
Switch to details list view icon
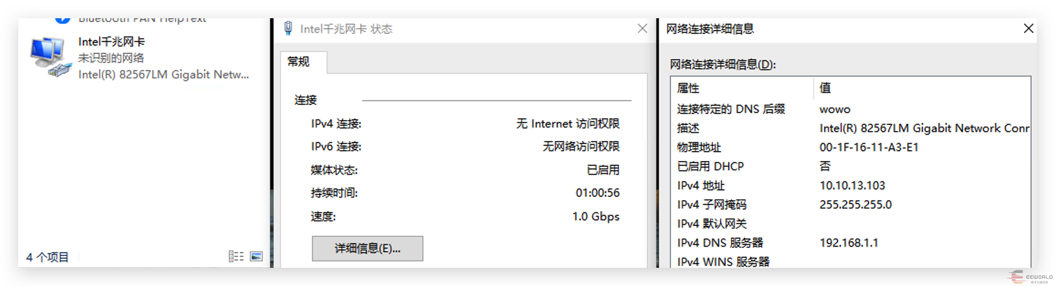click(236, 256)
